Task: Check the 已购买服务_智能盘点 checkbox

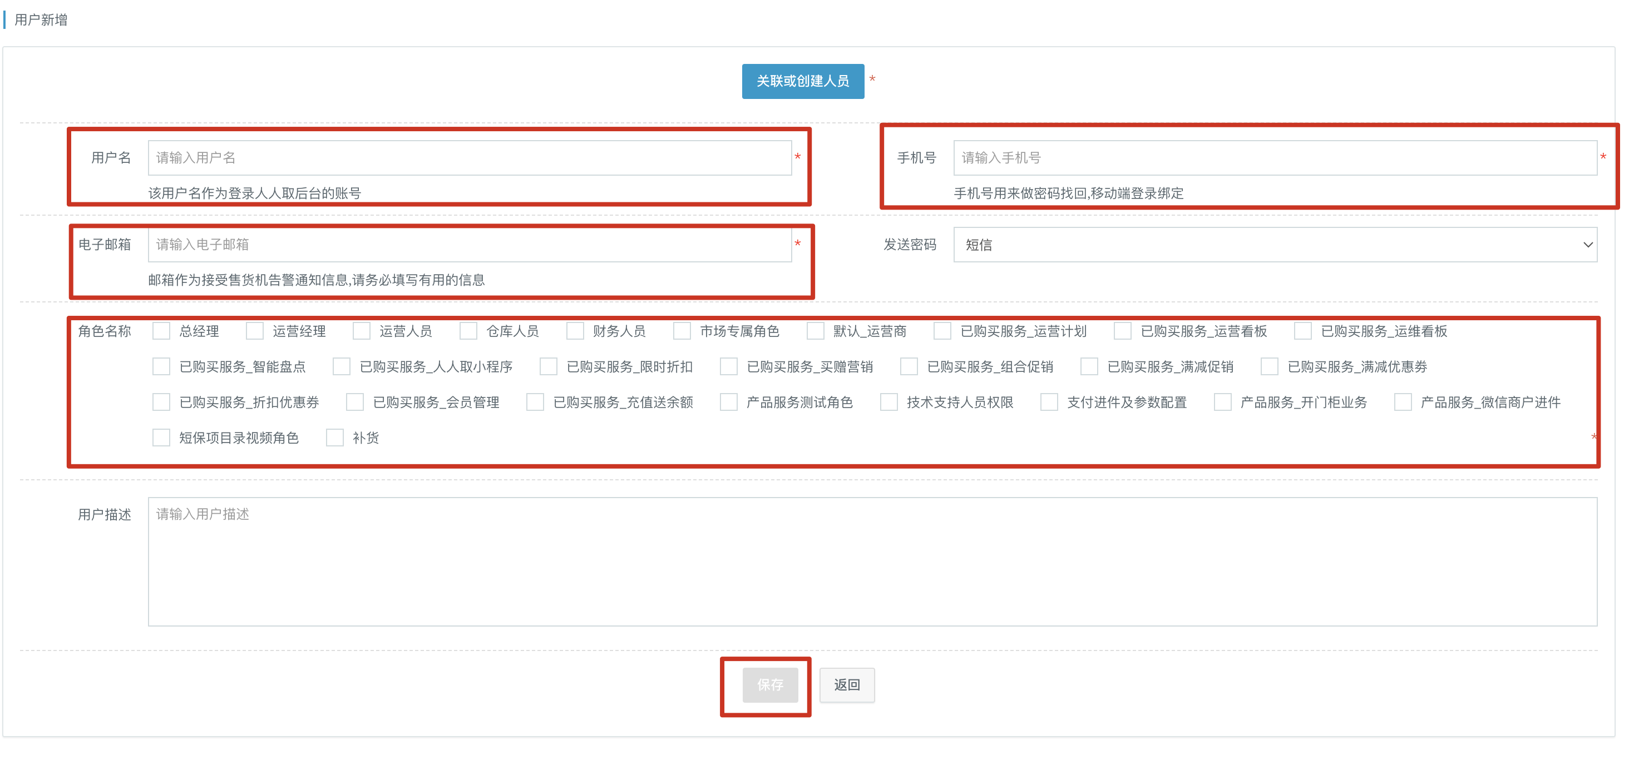Action: [161, 366]
